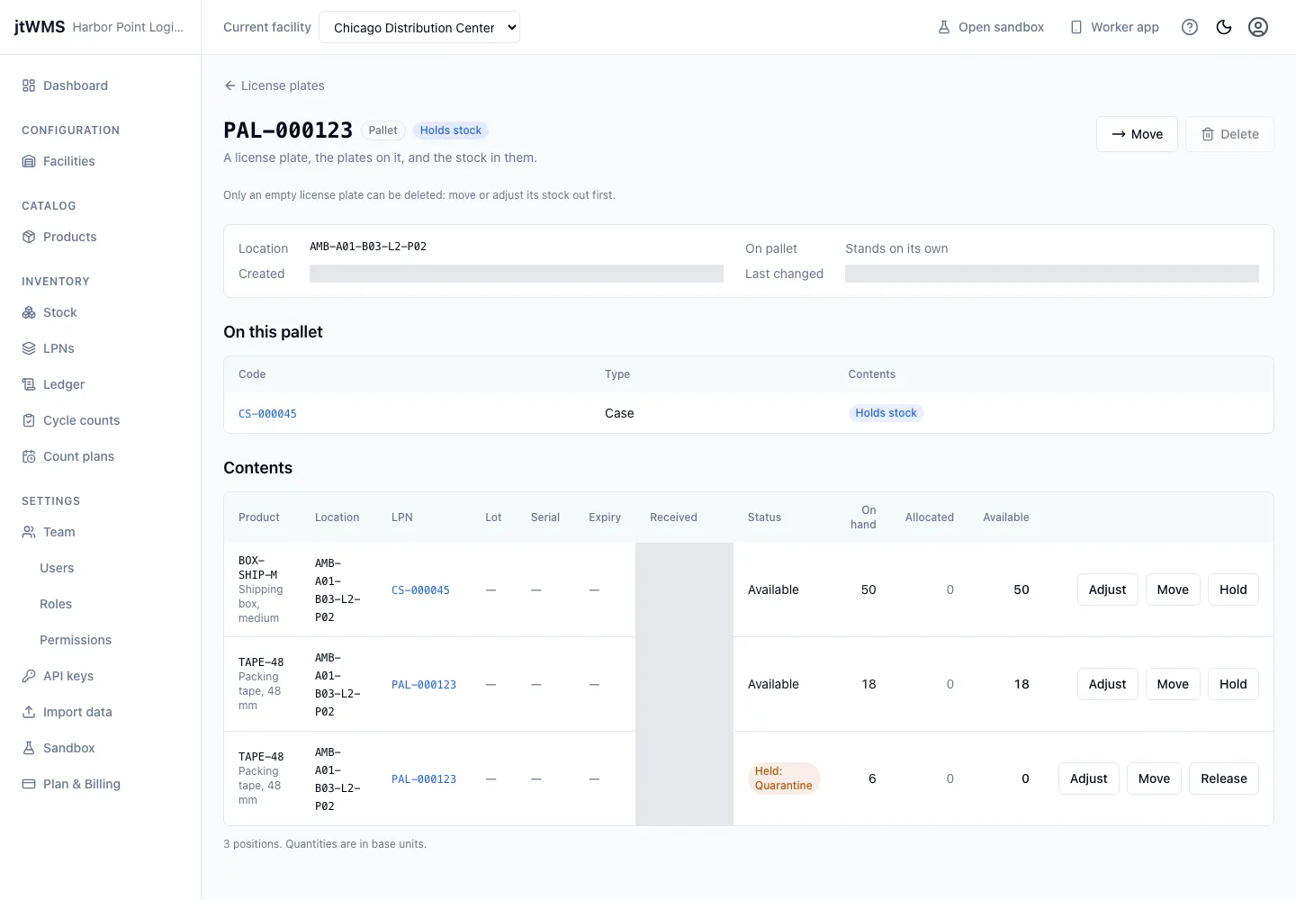The height and width of the screenshot is (900, 1296).
Task: Toggle dark mode moon icon
Action: 1224,27
